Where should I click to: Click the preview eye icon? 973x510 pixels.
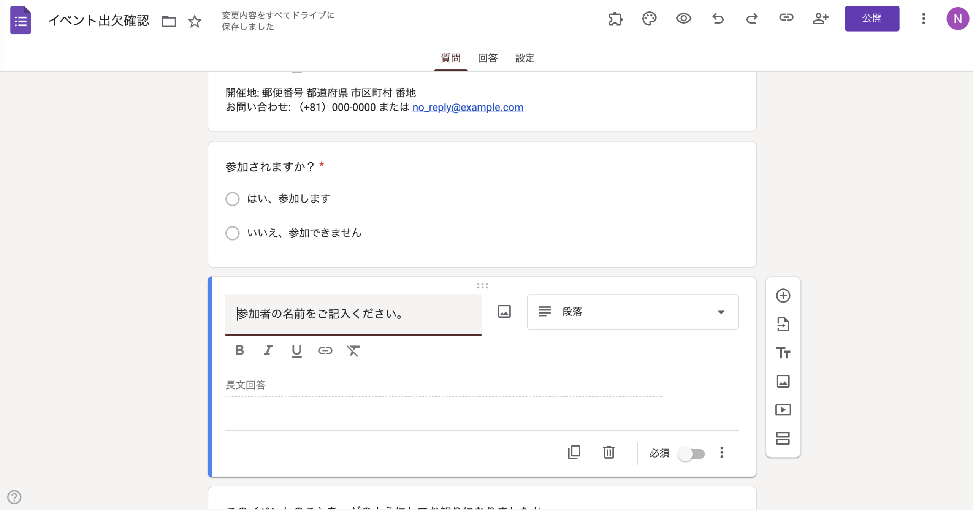683,19
